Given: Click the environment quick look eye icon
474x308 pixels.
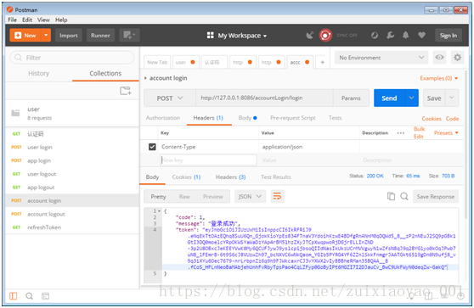Looking at the screenshot, I should [x=439, y=57].
